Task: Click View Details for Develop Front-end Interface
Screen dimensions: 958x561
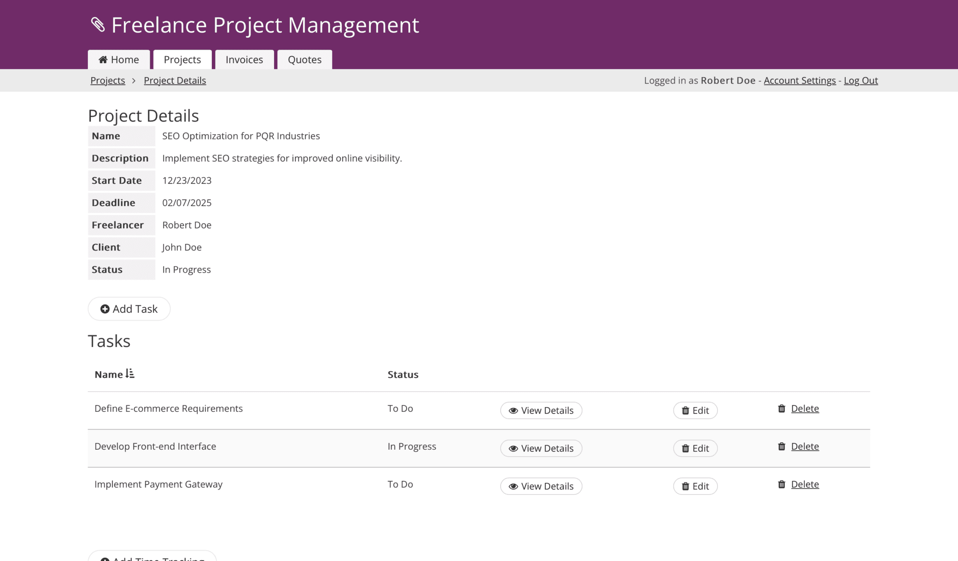Action: pyautogui.click(x=541, y=448)
